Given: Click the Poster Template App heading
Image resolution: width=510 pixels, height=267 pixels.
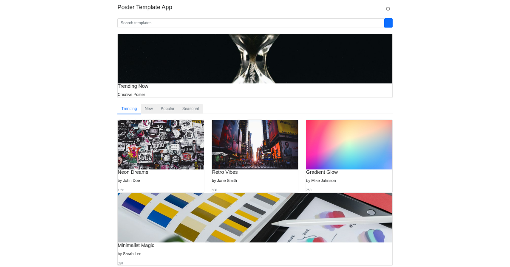Looking at the screenshot, I should 144,7.
